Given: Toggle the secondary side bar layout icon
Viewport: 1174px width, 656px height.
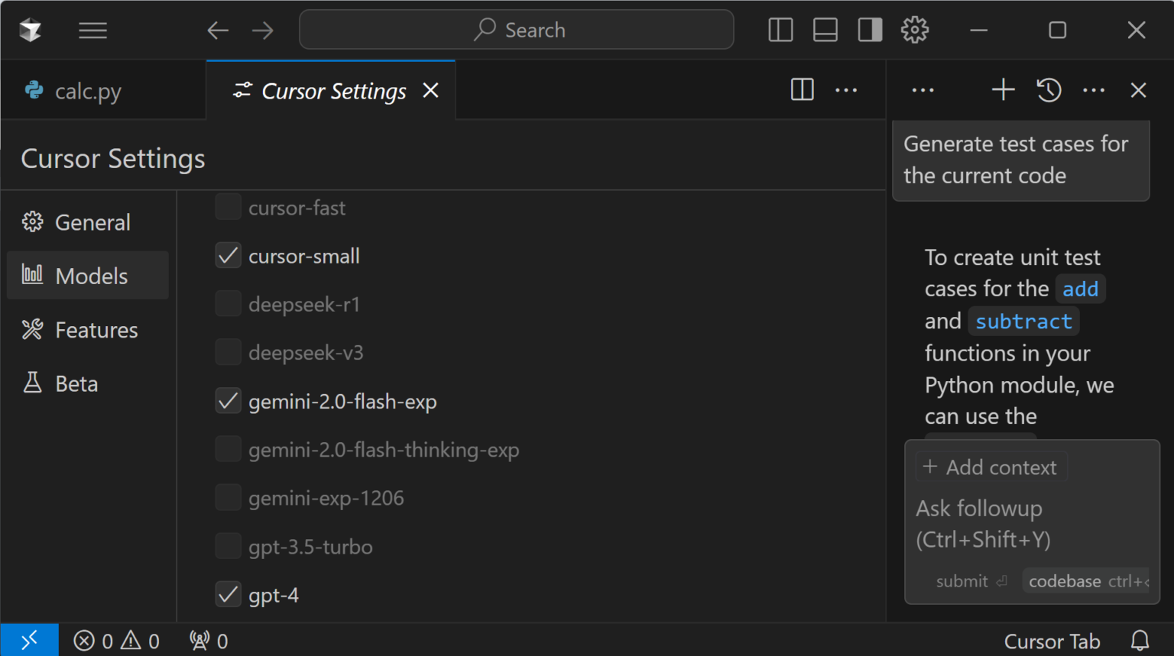Looking at the screenshot, I should pyautogui.click(x=870, y=30).
